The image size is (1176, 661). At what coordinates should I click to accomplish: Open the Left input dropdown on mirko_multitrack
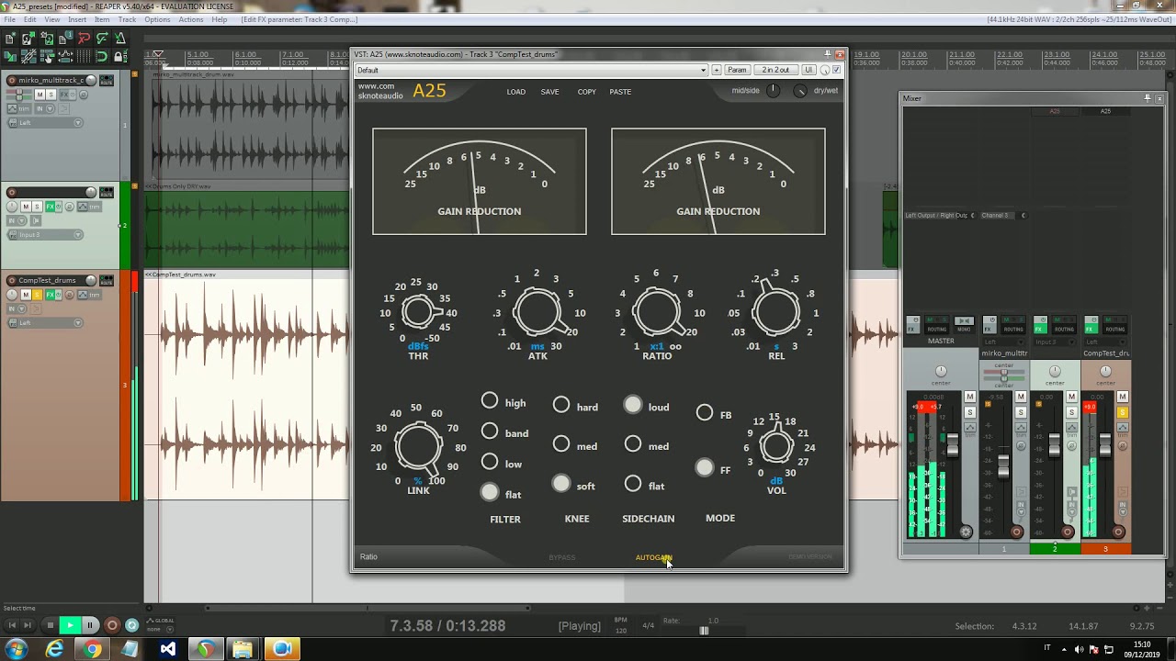[x=46, y=123]
